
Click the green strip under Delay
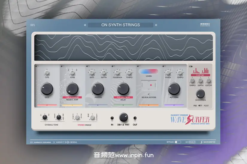(123, 105)
